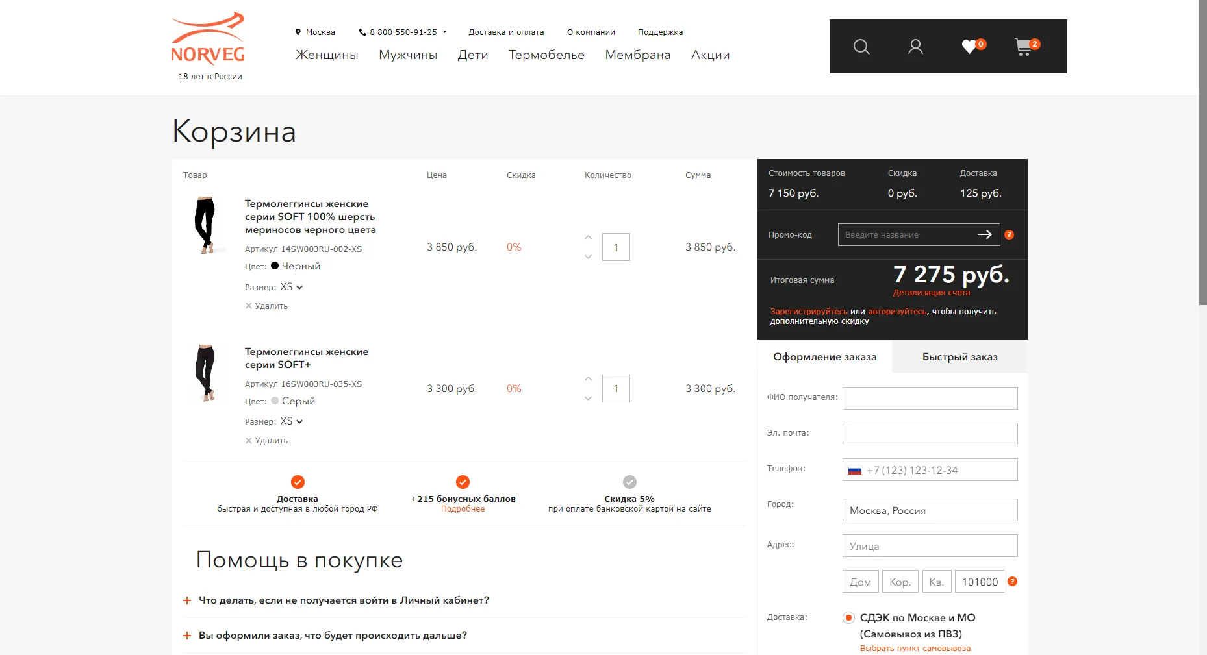Open Термобелье menu item
1207x655 pixels.
(546, 55)
